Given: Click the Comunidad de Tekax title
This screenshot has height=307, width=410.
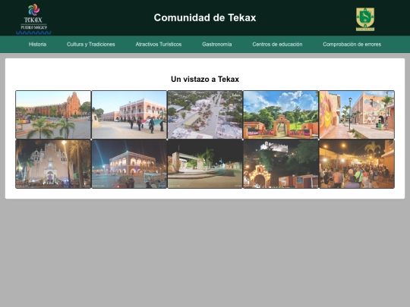Looking at the screenshot, I should point(205,17).
